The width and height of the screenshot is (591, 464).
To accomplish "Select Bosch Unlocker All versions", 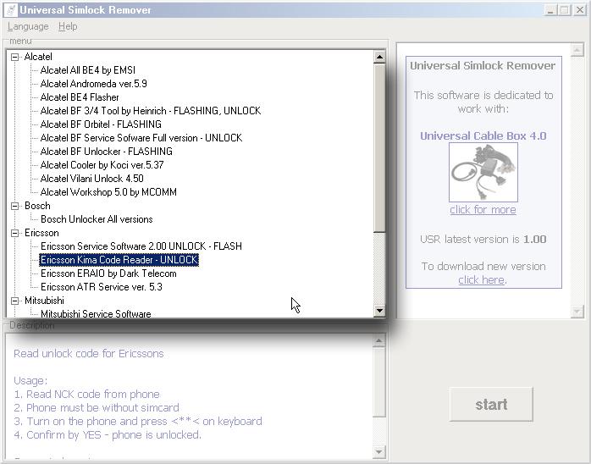I will coord(97,219).
